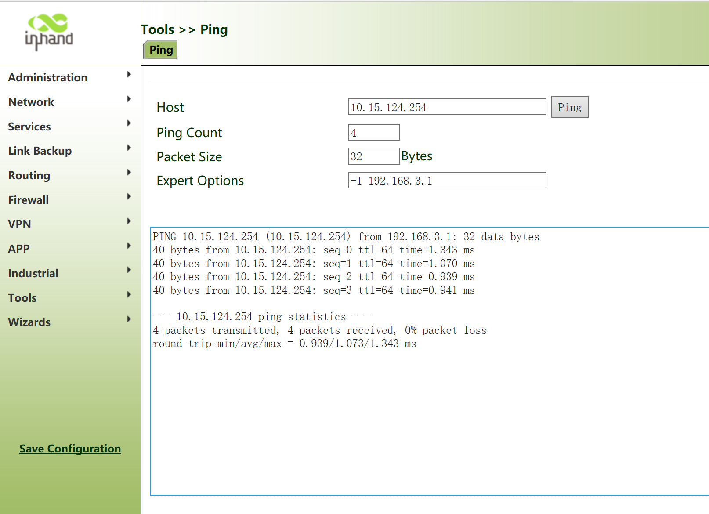
Task: Expand the Tools menu
Action: coord(22,297)
